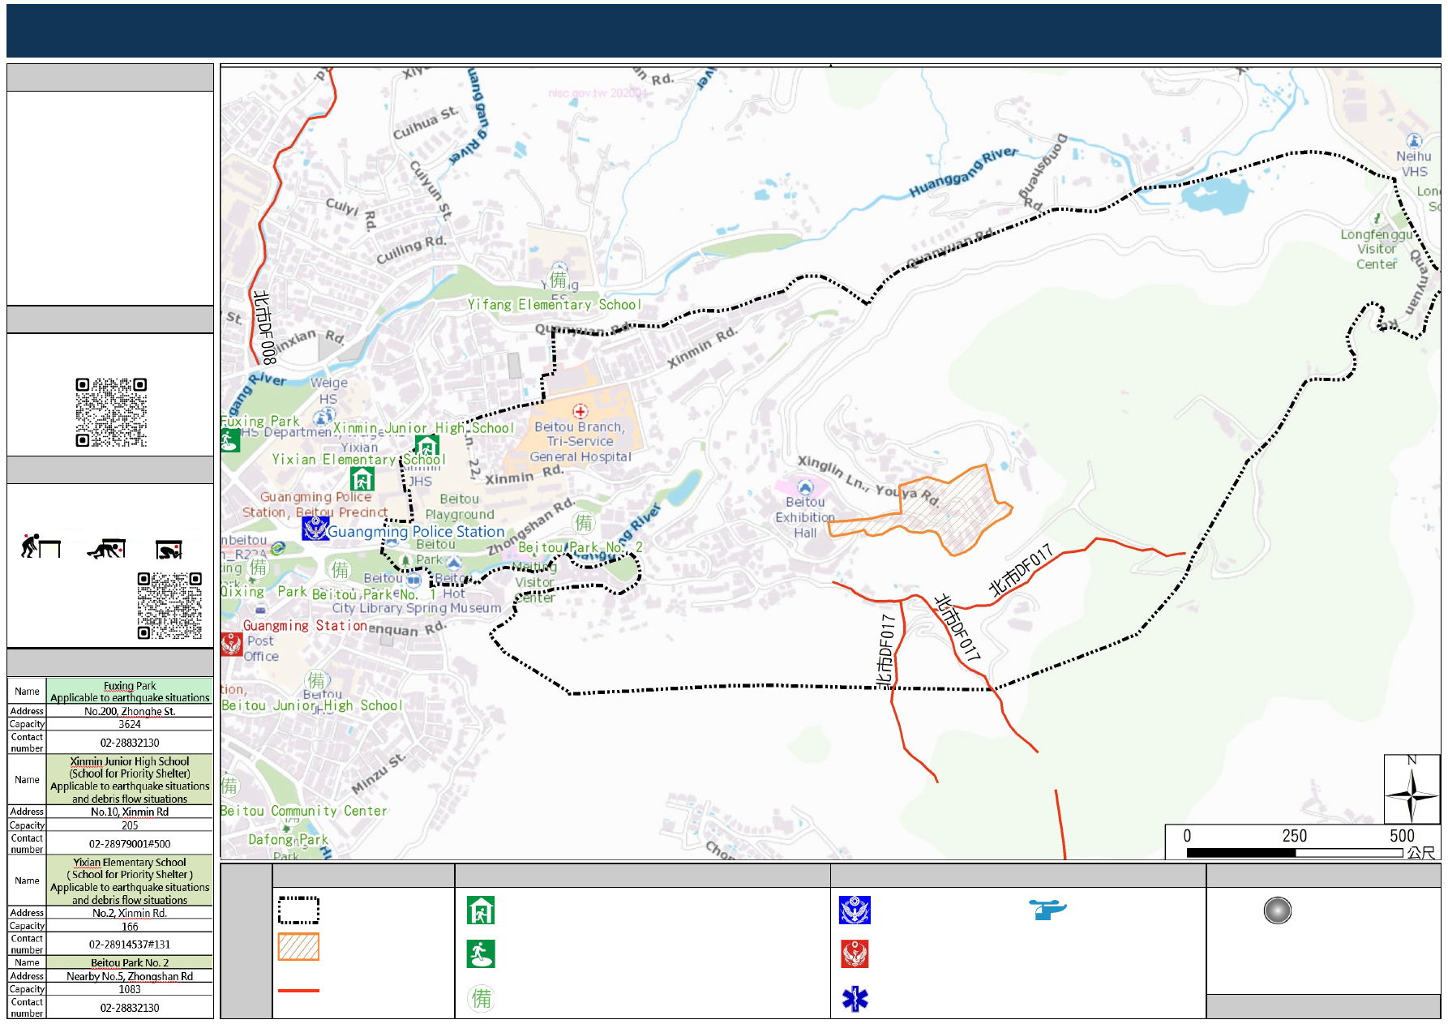Image resolution: width=1448 pixels, height=1024 pixels.
Task: Click the 'Yifang Elementary School' map label
Action: (554, 305)
